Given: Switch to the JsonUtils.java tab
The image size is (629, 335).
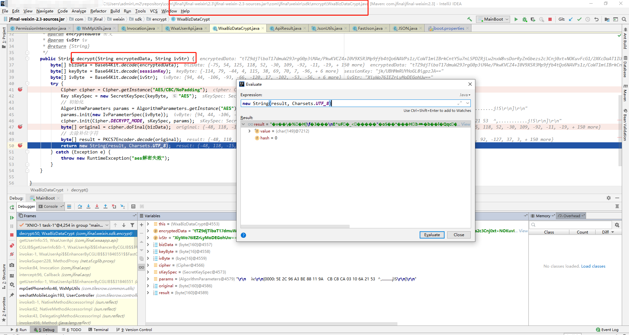Looking at the screenshot, I should pos(329,28).
